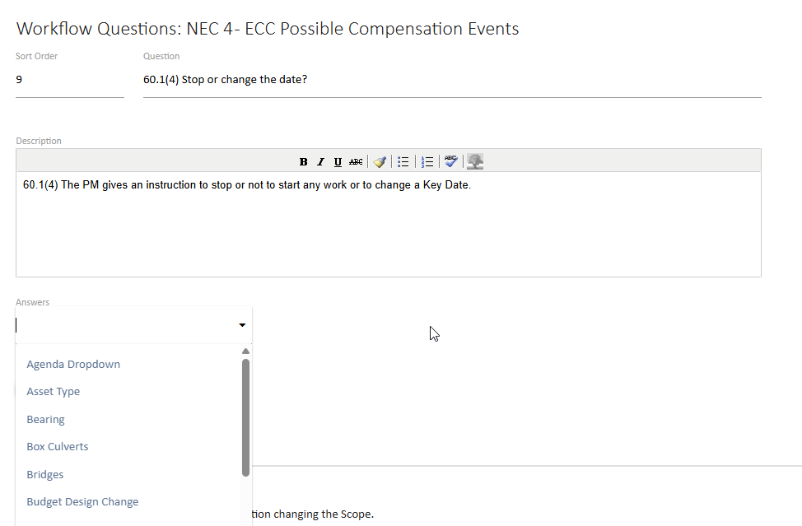Click the insert image tree icon
802x526 pixels.
[475, 161]
